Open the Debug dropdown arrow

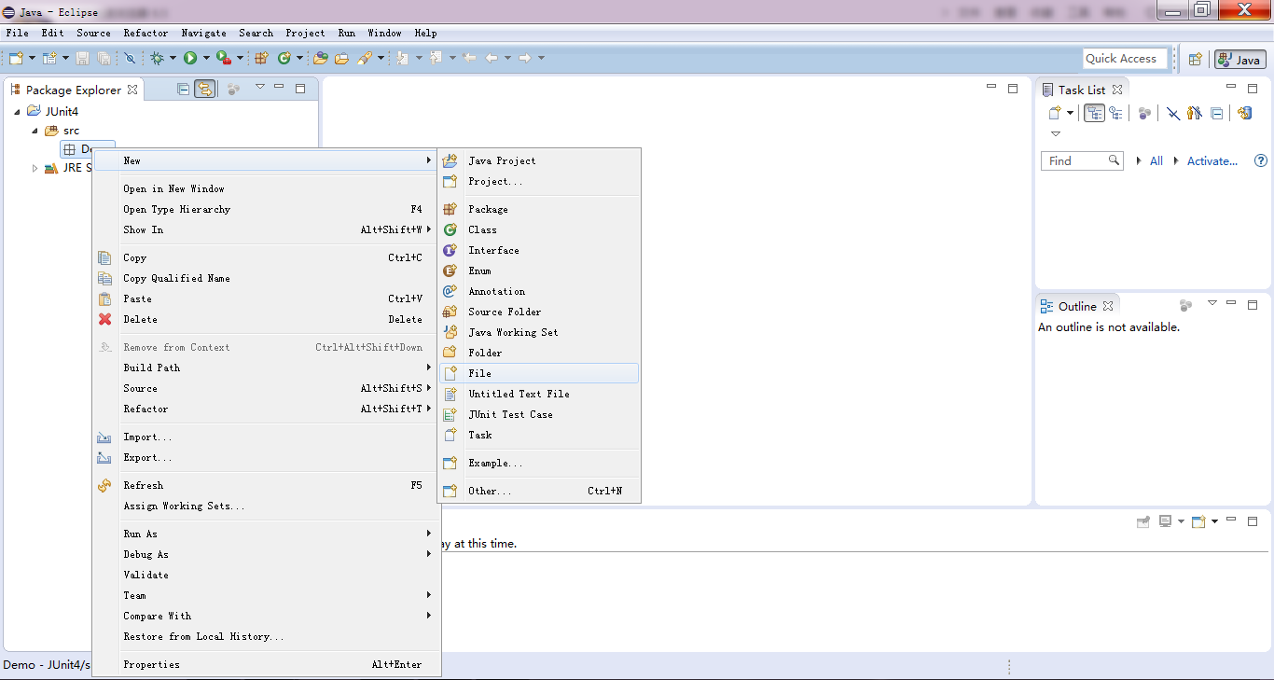(x=172, y=58)
